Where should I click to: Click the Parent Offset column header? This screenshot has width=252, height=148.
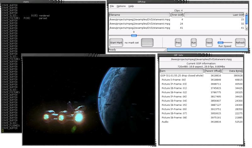(213, 71)
